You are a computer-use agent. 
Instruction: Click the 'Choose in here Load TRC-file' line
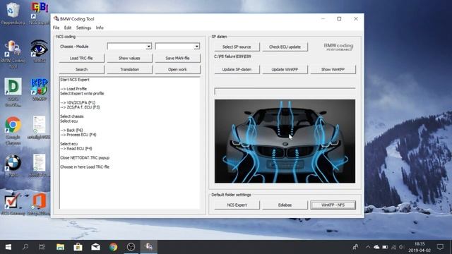point(85,167)
